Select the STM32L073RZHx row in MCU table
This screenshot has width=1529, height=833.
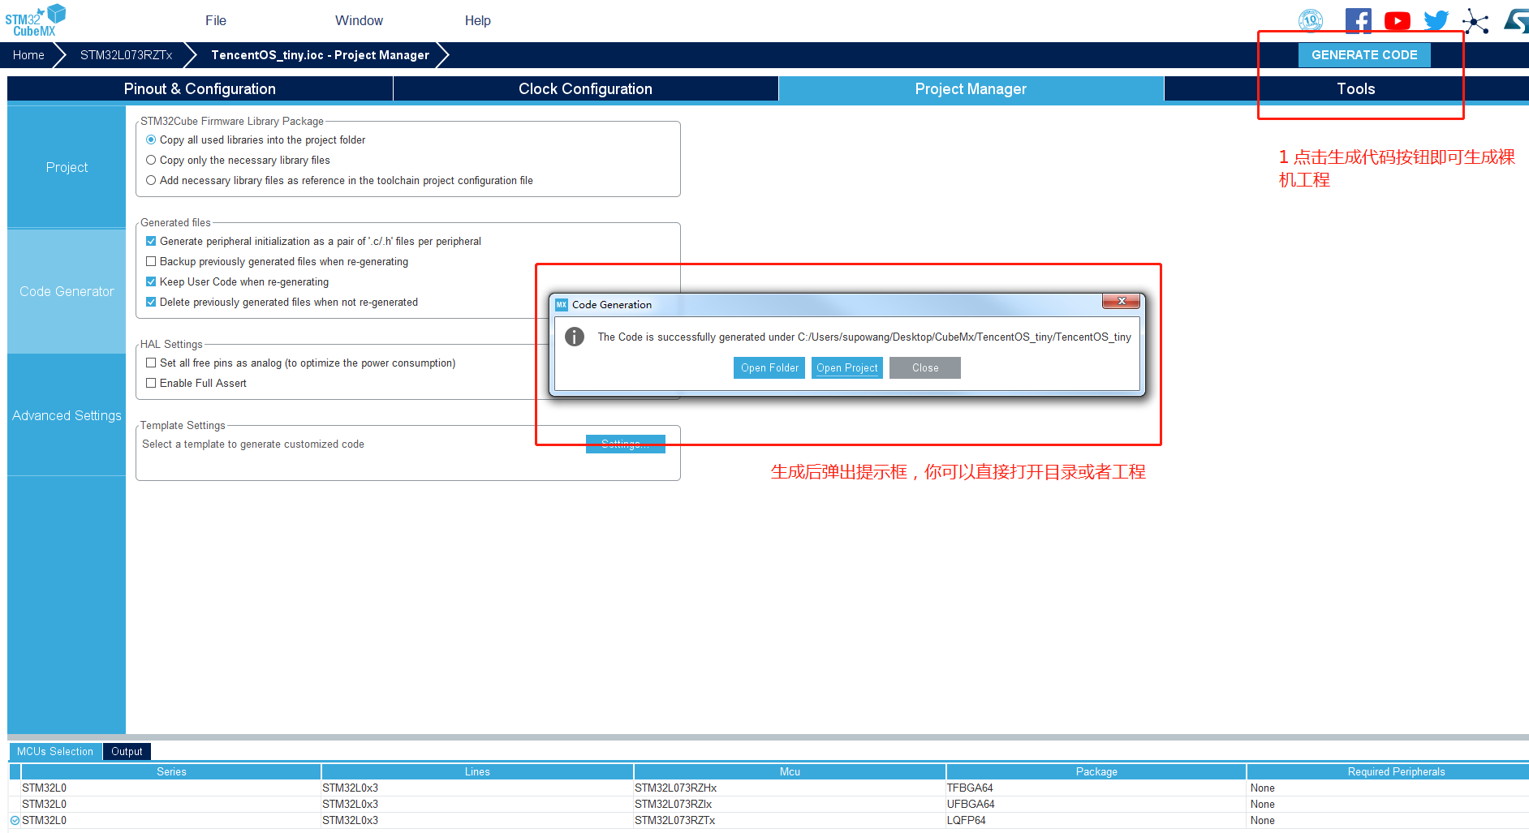(x=675, y=788)
